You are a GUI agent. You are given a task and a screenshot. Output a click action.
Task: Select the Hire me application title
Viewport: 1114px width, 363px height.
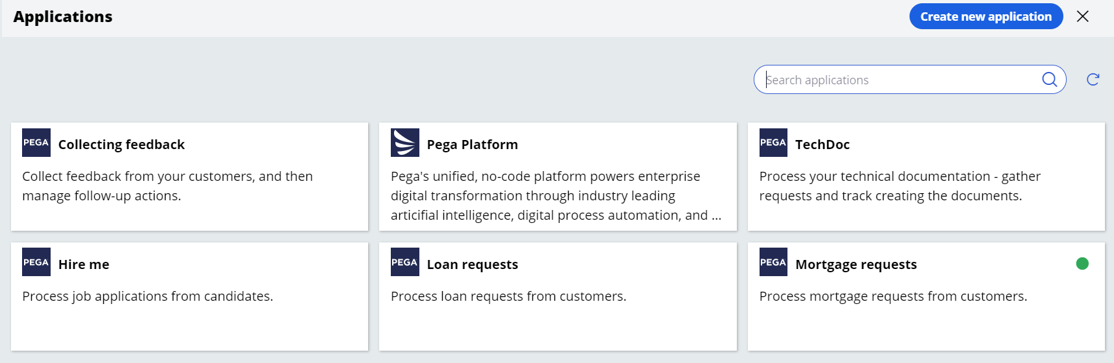pos(84,264)
